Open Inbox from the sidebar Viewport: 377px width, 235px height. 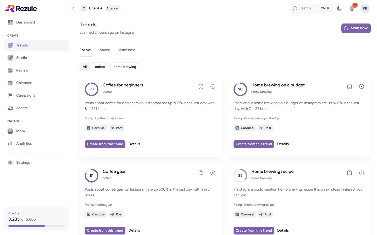coord(36,131)
